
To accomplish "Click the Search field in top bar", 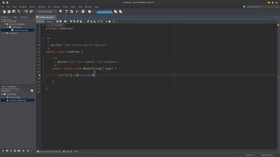I will pos(262,7).
